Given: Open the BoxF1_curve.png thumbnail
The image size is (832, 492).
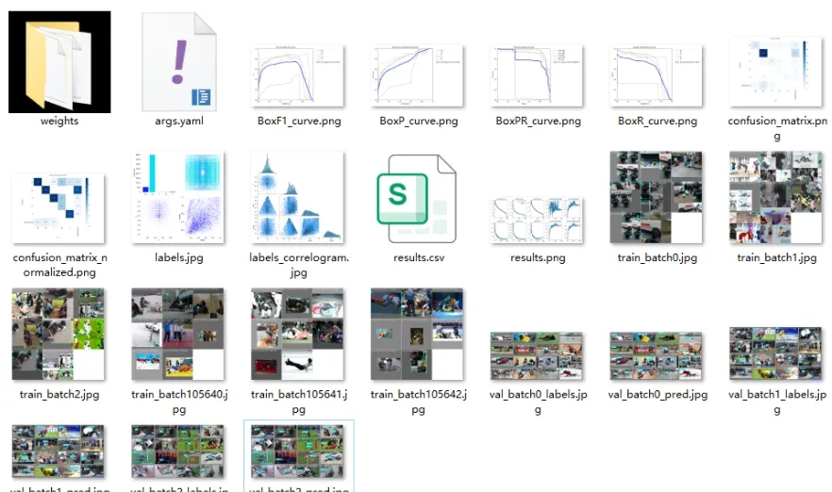Looking at the screenshot, I should [x=298, y=75].
